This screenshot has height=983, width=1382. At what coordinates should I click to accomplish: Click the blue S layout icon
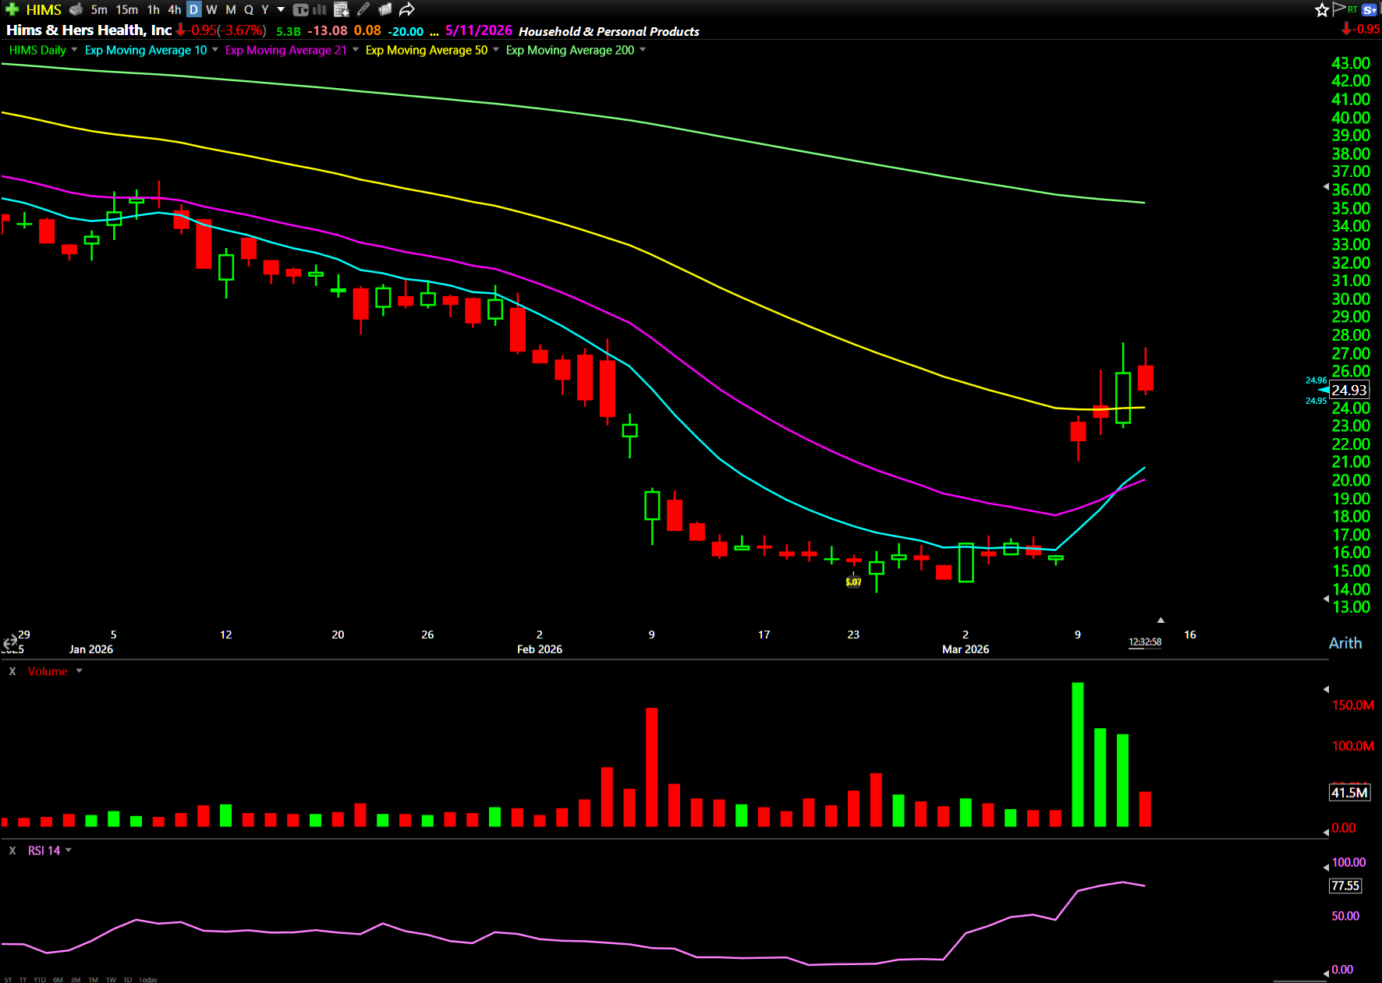point(1370,9)
